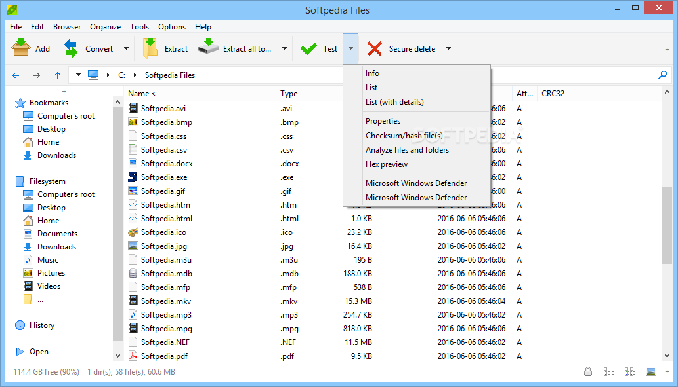Click the padlock icon in status bar
The height and width of the screenshot is (387, 678).
pyautogui.click(x=588, y=371)
